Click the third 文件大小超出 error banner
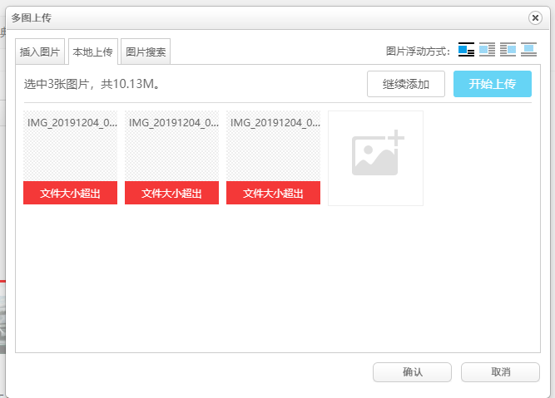This screenshot has width=555, height=398. pos(273,193)
